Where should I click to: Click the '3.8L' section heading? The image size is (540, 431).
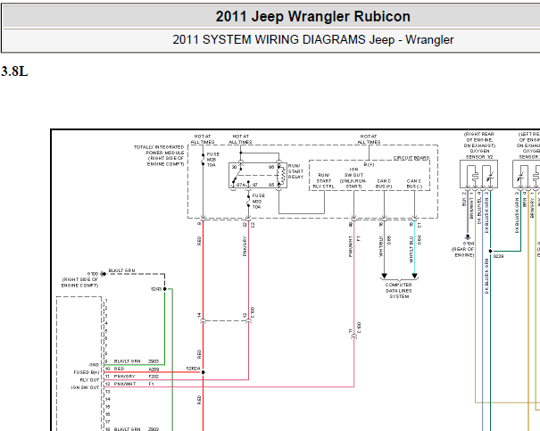pos(14,71)
